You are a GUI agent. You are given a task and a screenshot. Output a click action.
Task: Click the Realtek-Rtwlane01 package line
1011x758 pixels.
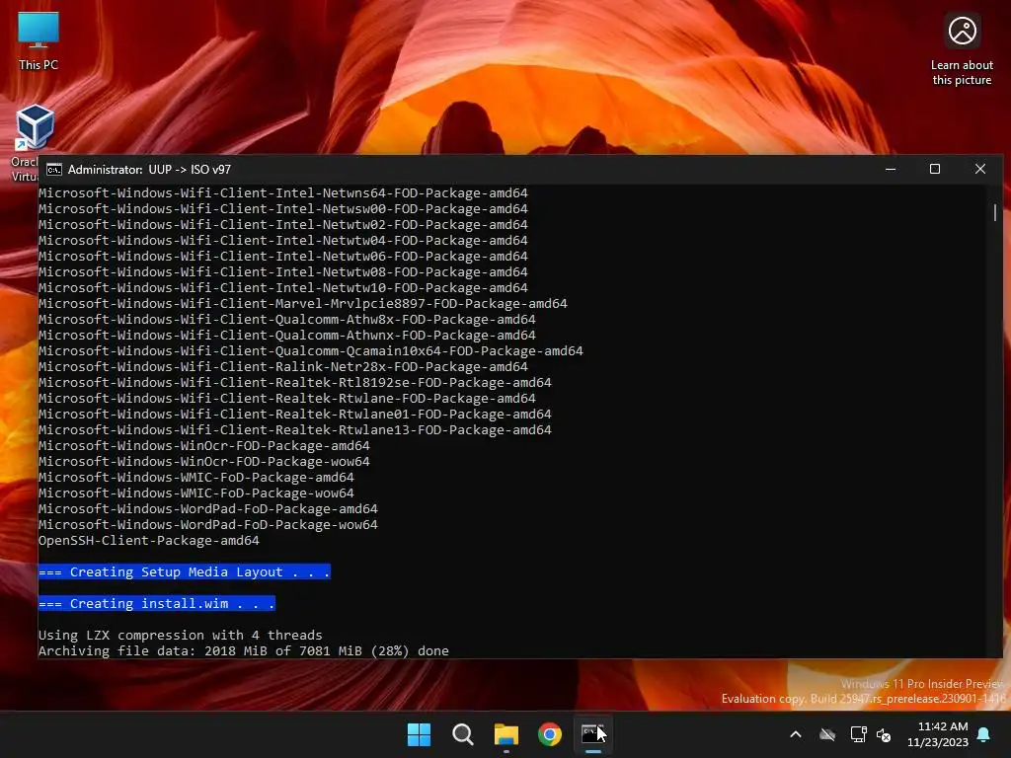(294, 414)
